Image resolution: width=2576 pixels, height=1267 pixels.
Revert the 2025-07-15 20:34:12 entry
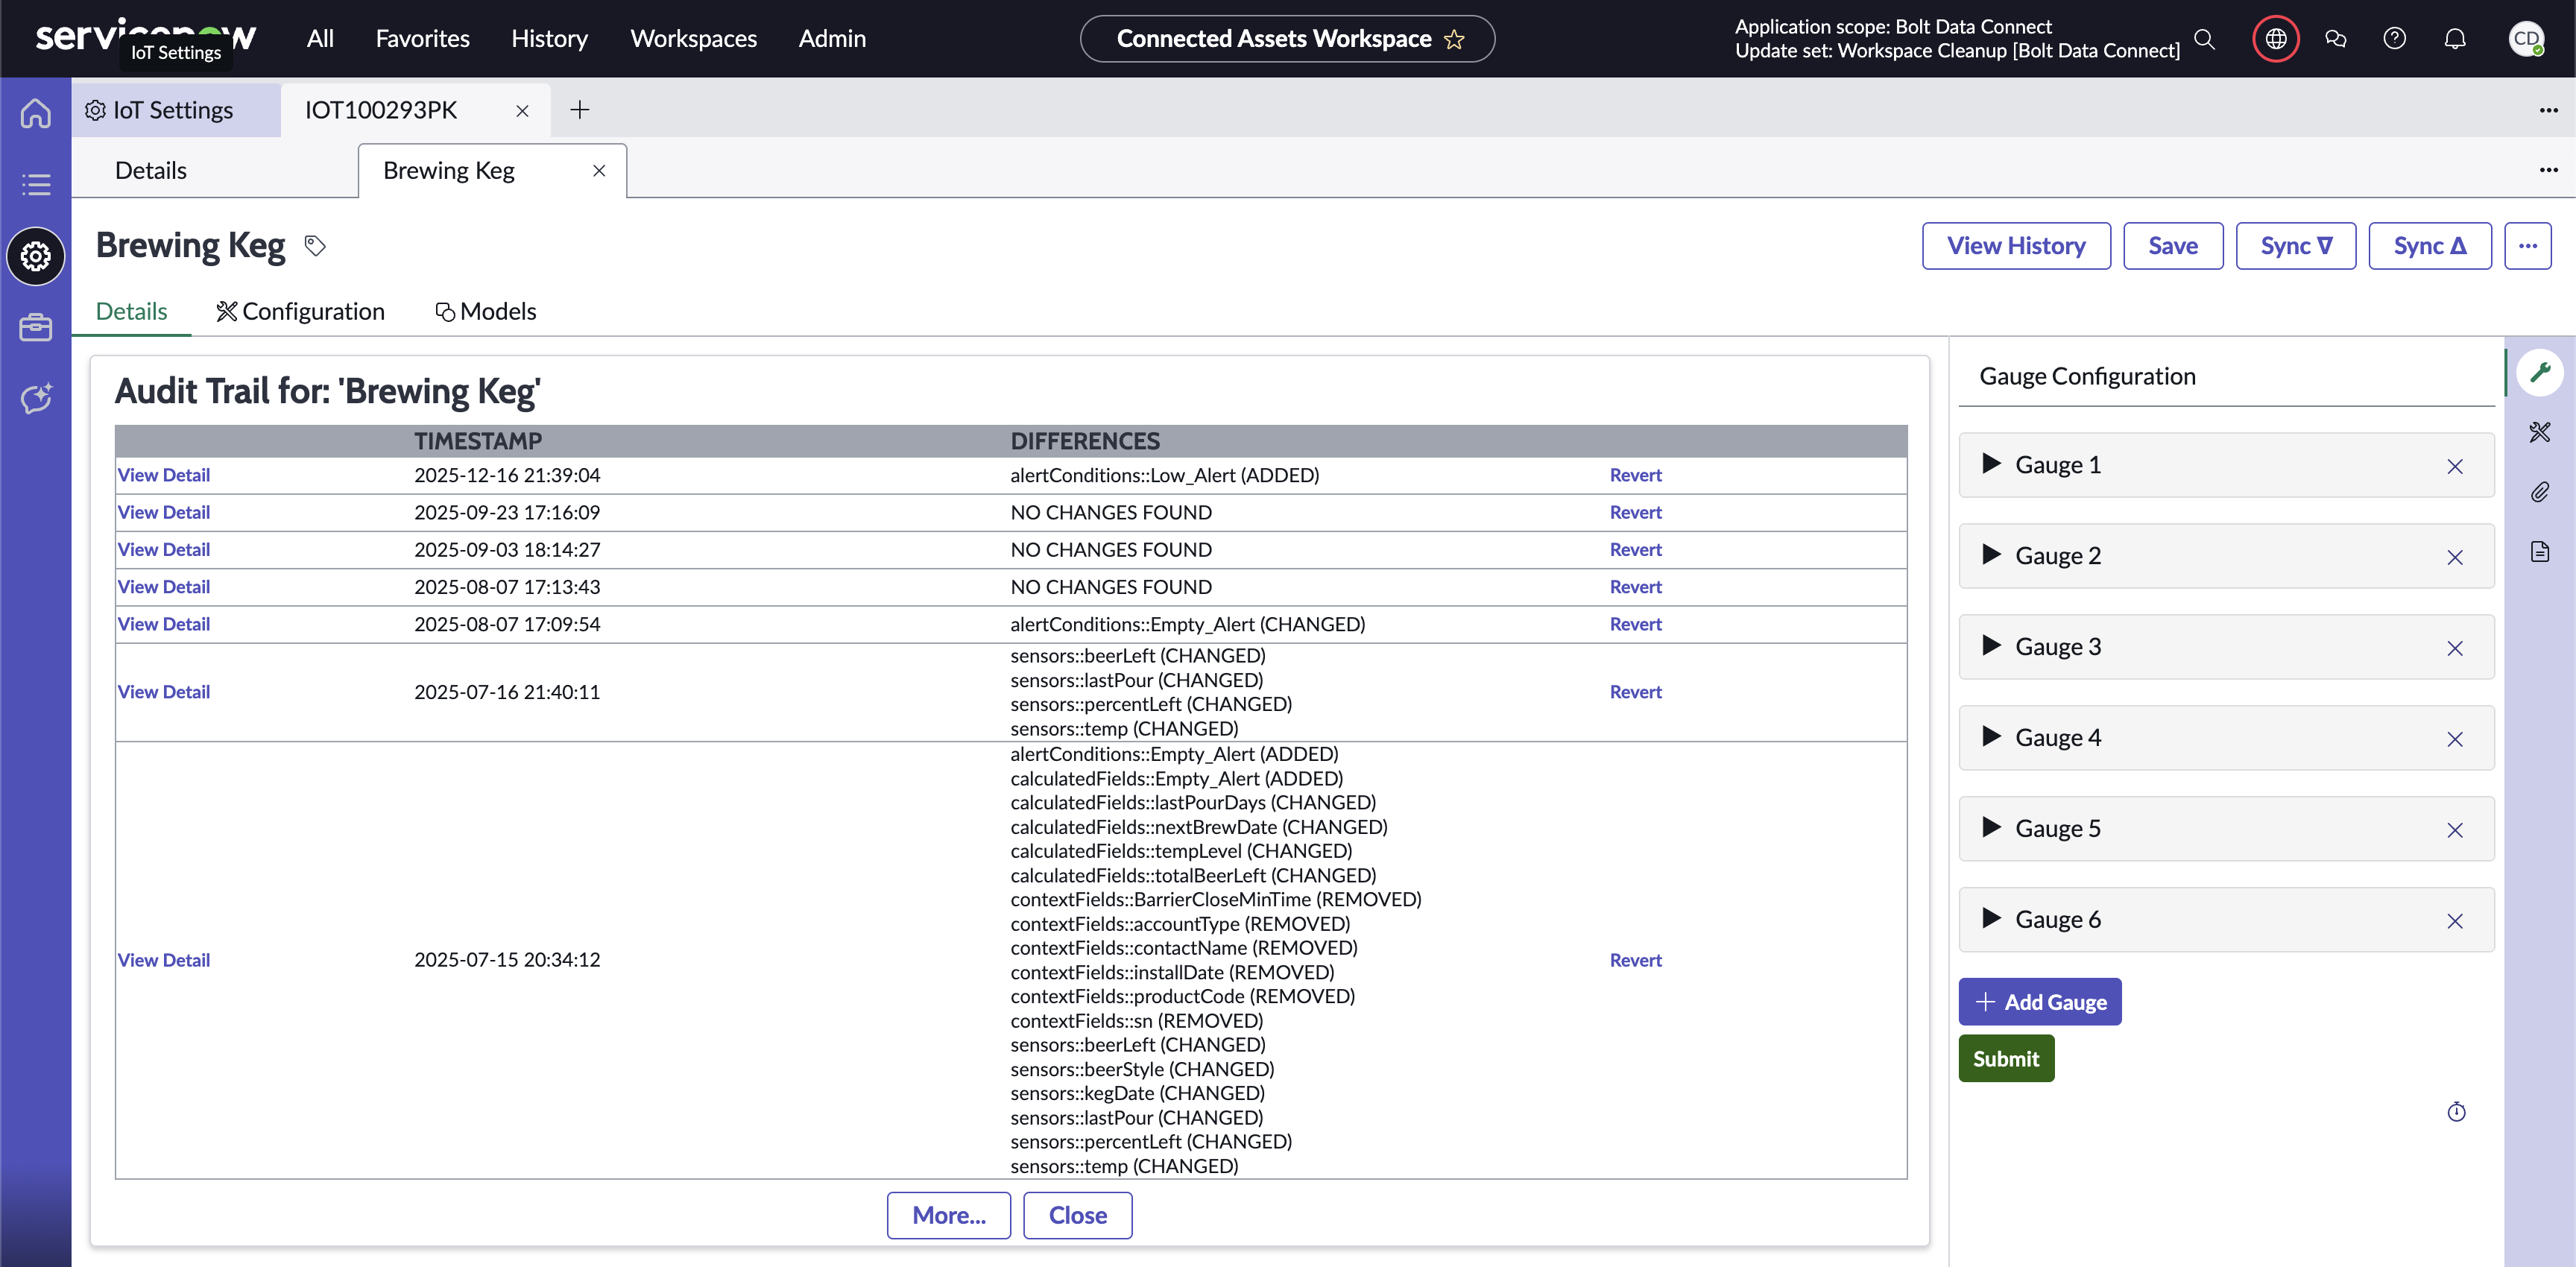tap(1635, 960)
